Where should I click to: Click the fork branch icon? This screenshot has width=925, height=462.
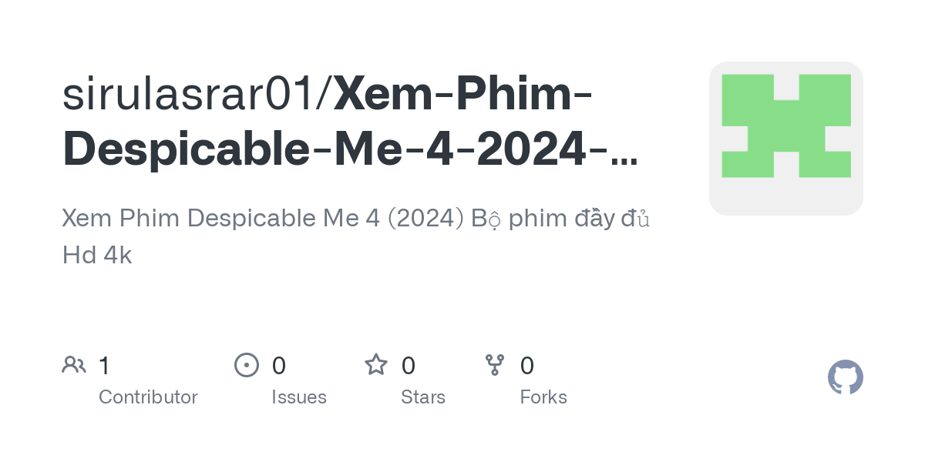pyautogui.click(x=495, y=365)
